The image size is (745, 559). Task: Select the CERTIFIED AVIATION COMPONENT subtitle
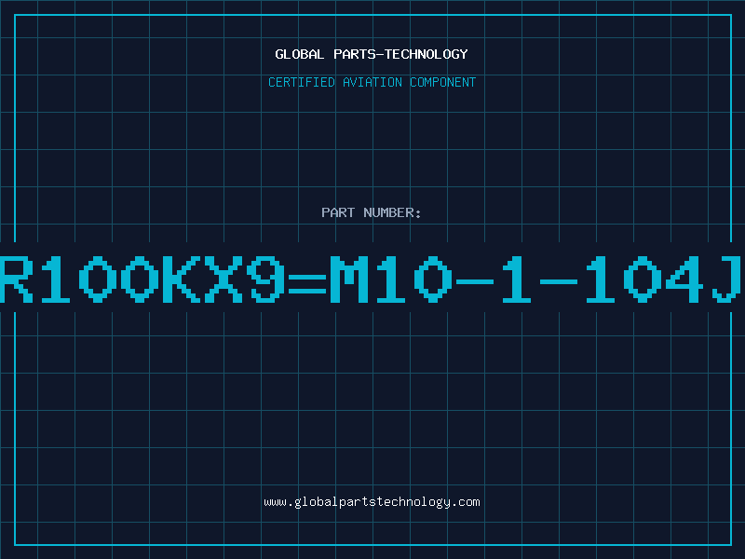coord(372,82)
